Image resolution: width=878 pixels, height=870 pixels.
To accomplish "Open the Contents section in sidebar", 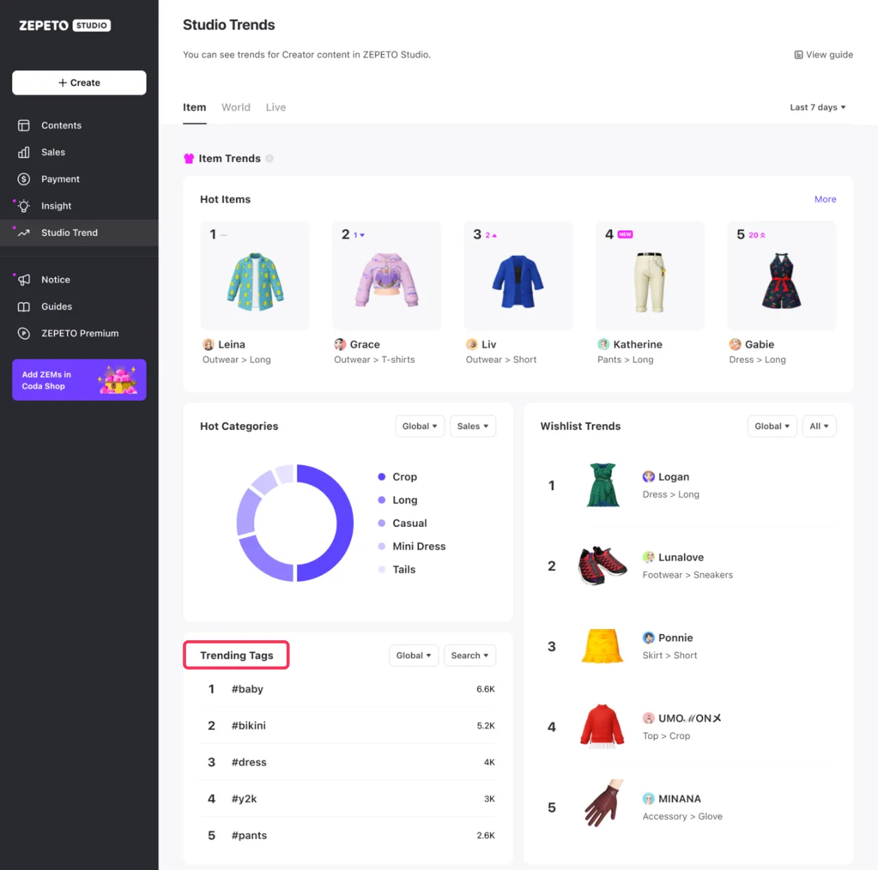I will 60,125.
